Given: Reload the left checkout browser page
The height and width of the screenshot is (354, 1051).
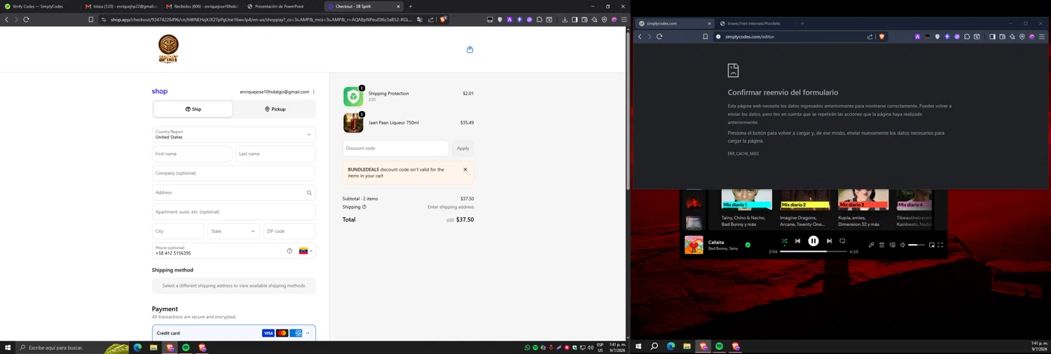Looking at the screenshot, I should (x=26, y=20).
